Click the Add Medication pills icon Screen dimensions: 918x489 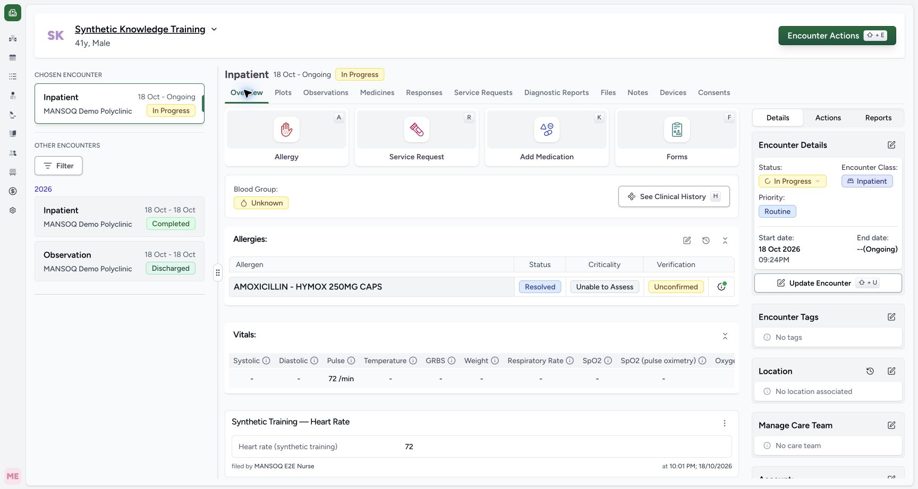tap(547, 130)
